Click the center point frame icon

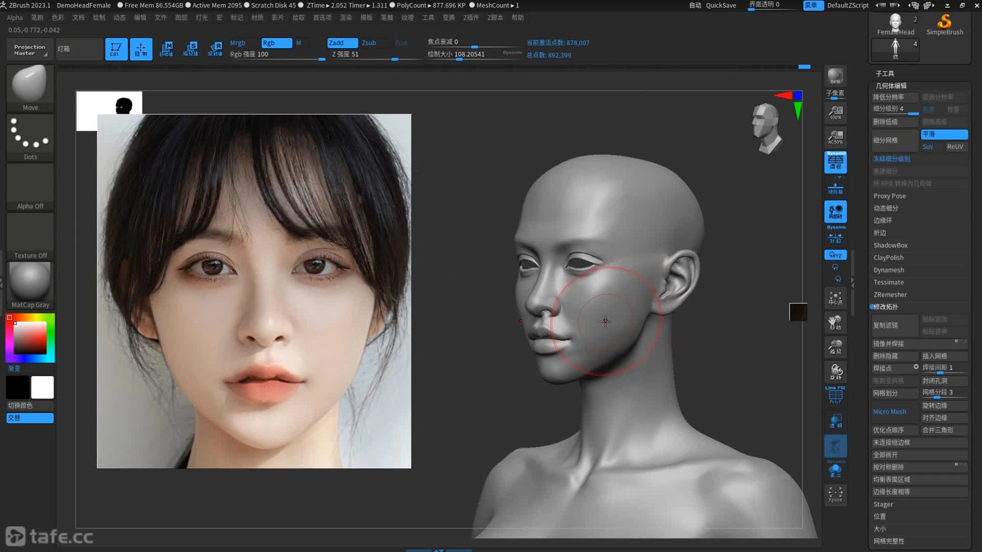[x=835, y=298]
